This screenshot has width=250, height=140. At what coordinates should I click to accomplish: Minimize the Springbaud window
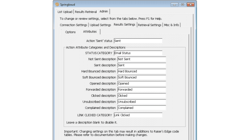click(x=174, y=4)
